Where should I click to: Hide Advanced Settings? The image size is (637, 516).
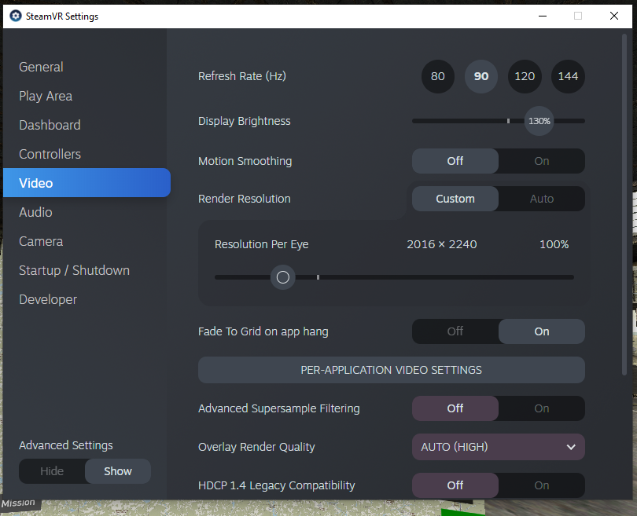pos(52,471)
